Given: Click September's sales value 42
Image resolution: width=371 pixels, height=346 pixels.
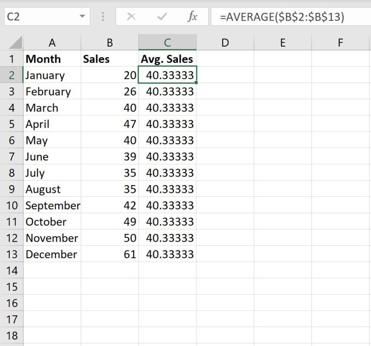Looking at the screenshot, I should (110, 205).
